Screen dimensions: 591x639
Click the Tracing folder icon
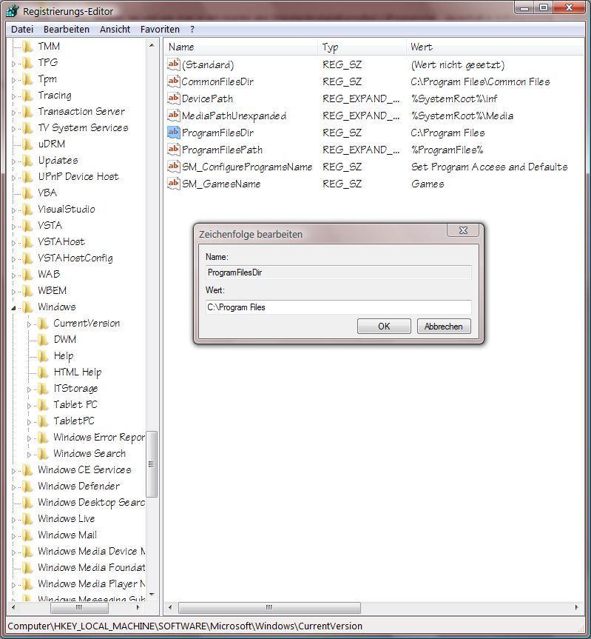click(x=27, y=96)
